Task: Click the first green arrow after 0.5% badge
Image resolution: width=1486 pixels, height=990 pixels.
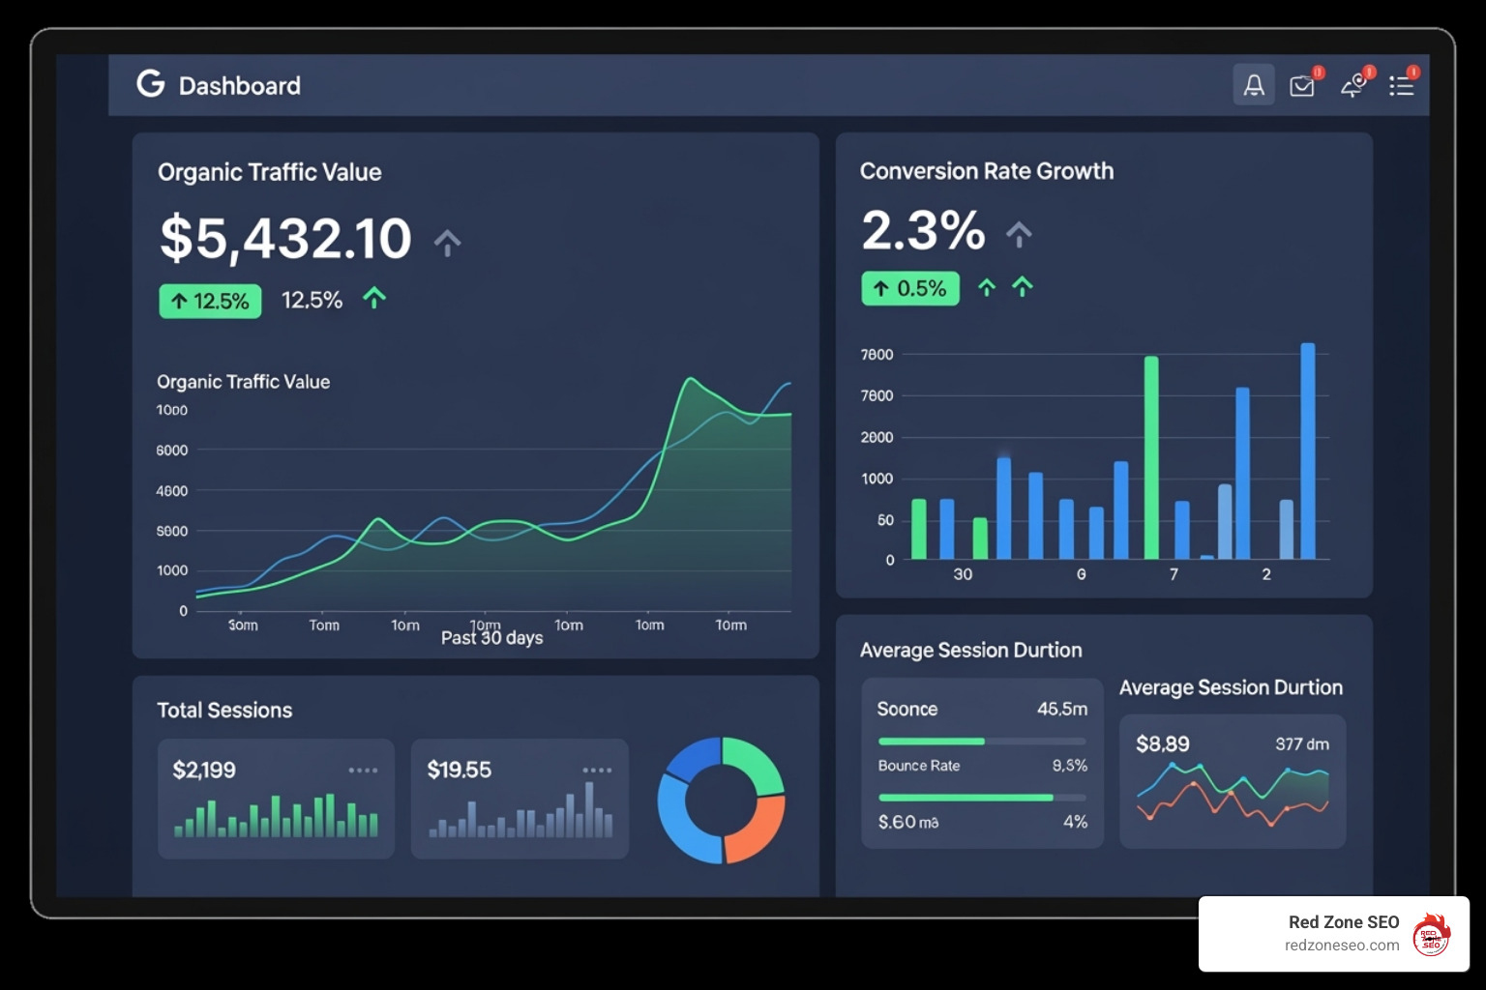Action: [x=986, y=287]
